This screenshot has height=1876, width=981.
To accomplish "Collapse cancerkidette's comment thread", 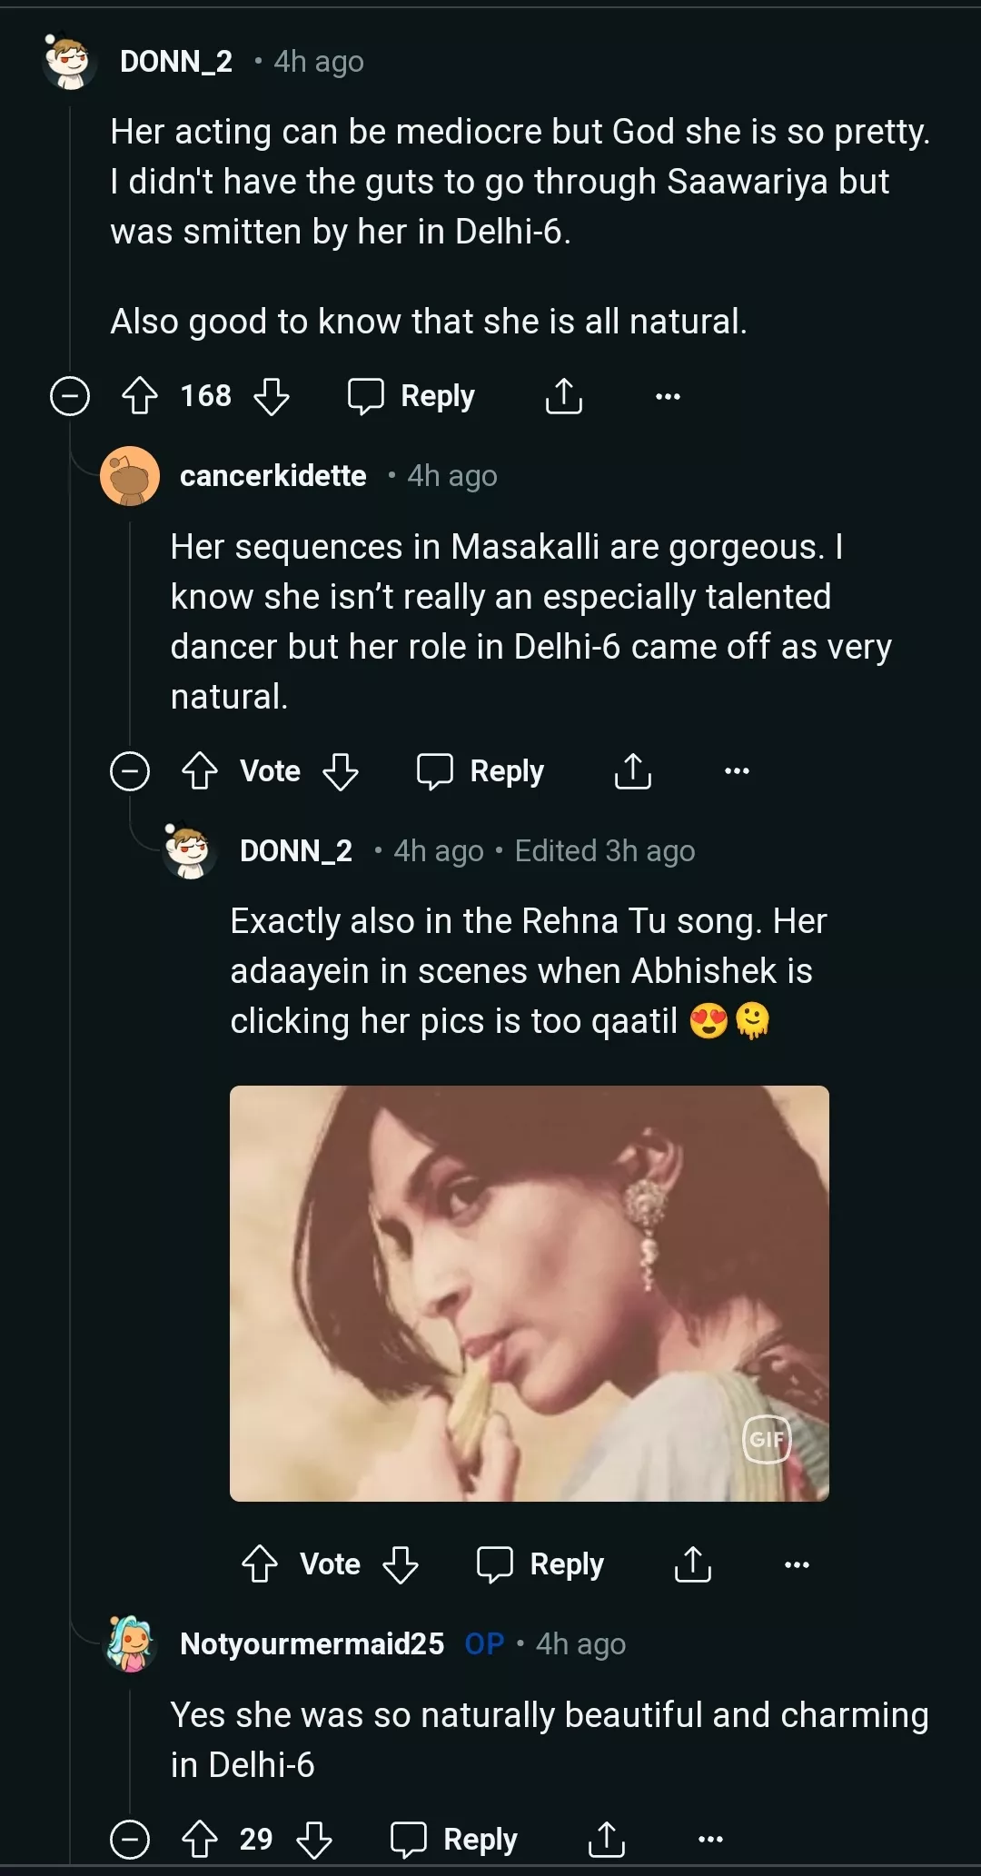I will (x=130, y=771).
